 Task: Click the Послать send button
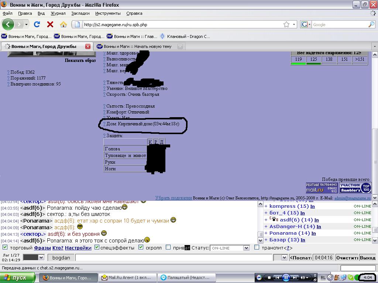tap(300, 258)
